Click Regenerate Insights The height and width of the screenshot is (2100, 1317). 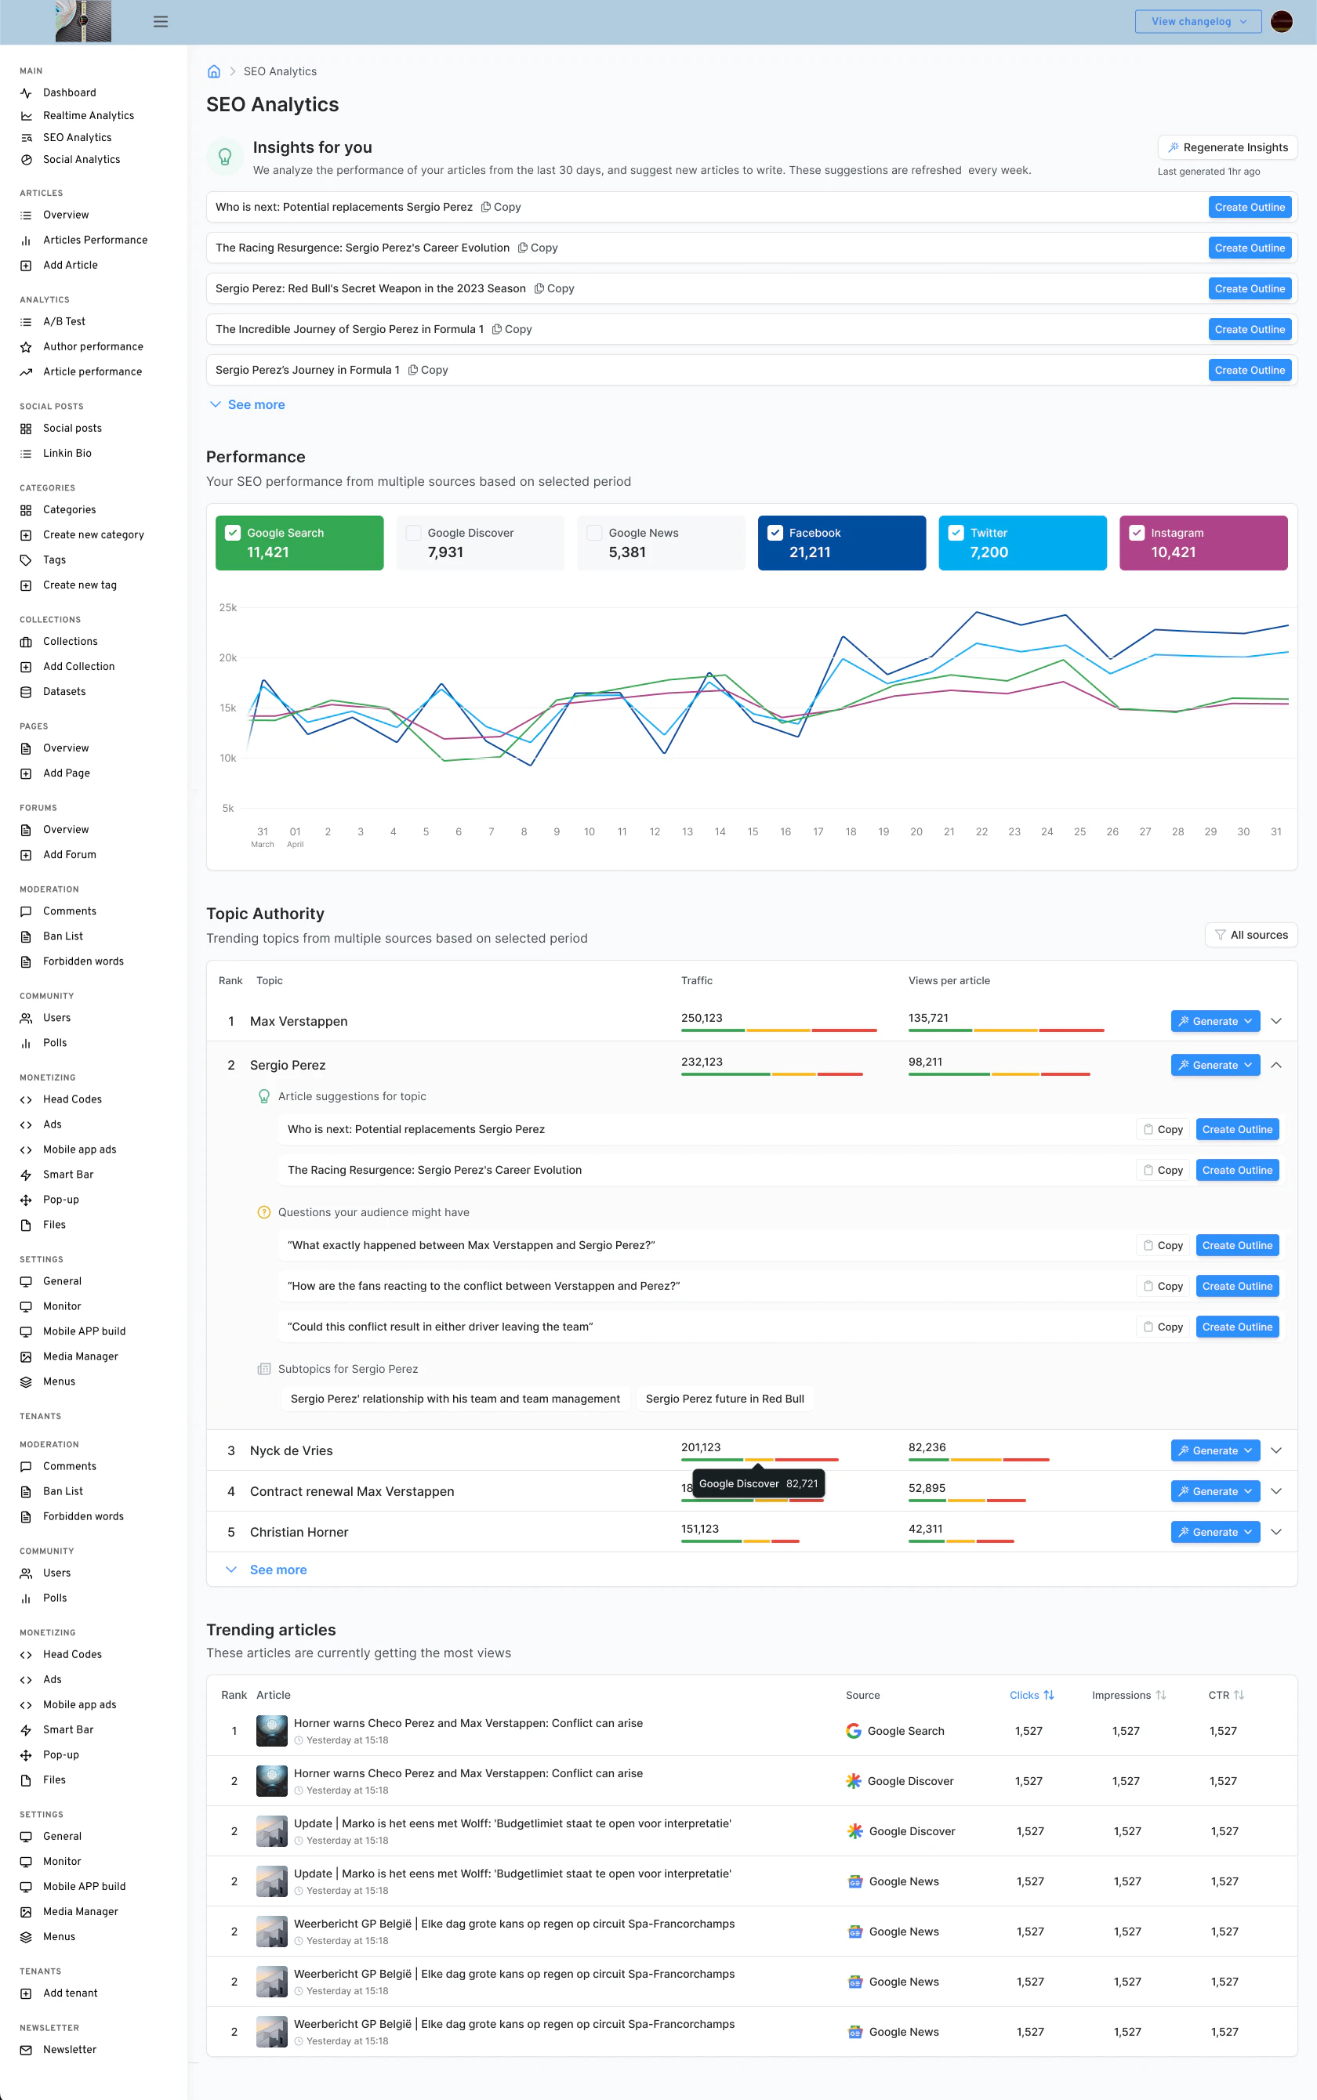pyautogui.click(x=1228, y=147)
